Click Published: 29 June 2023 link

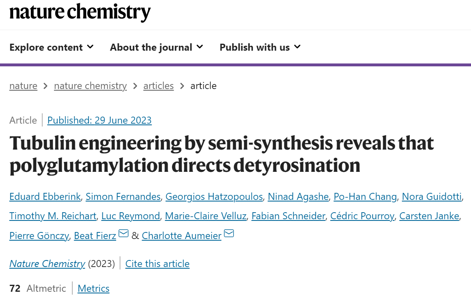click(x=99, y=120)
